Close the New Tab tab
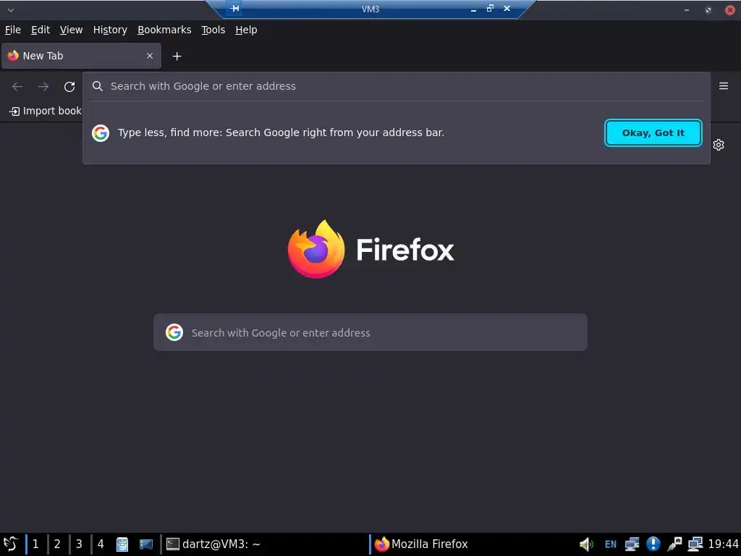The height and width of the screenshot is (556, 741). pos(150,56)
